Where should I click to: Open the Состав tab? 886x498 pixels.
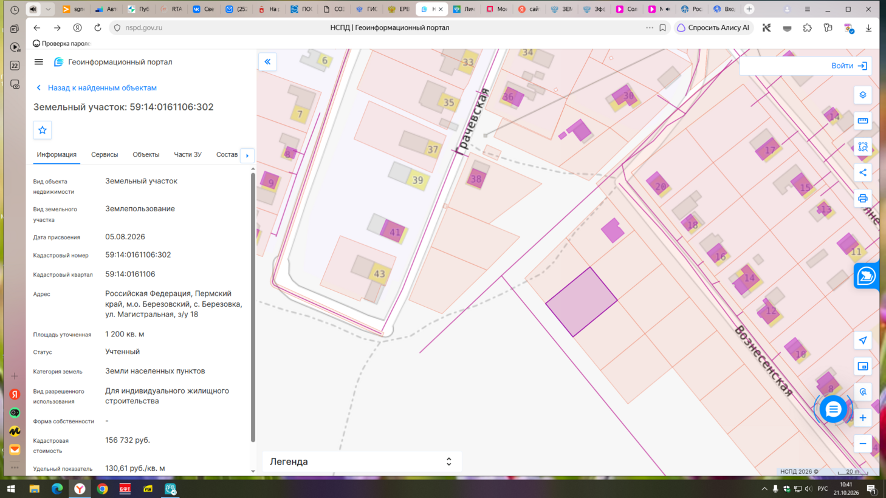point(227,155)
